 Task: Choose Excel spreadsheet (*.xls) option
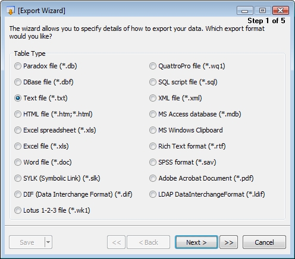coord(55,130)
